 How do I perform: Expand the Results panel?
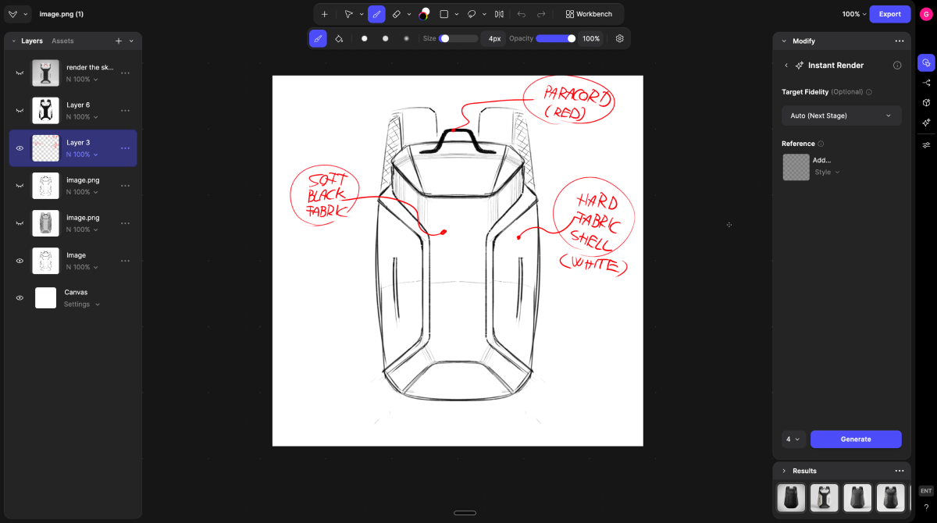pos(784,471)
